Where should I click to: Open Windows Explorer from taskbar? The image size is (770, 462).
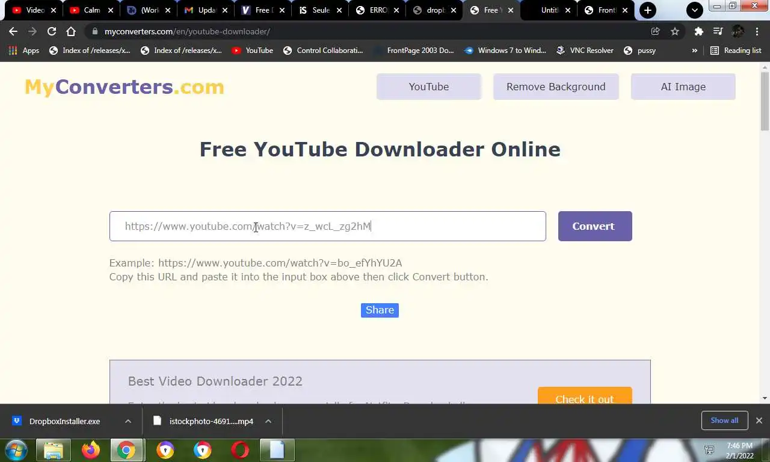(54, 450)
